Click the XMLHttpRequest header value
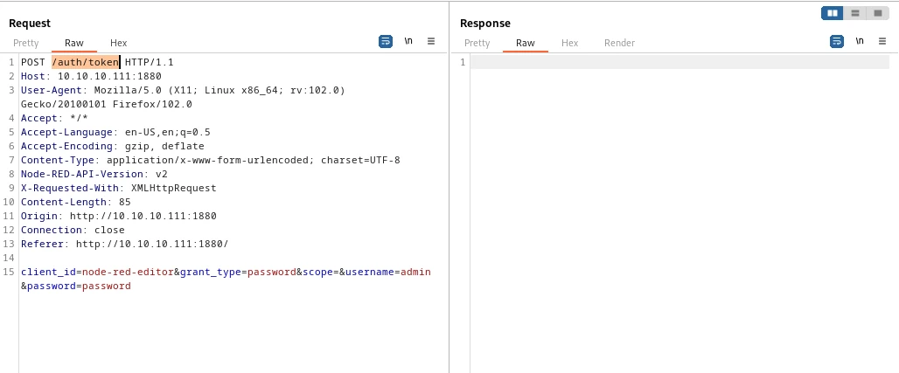This screenshot has height=373, width=899. [174, 188]
